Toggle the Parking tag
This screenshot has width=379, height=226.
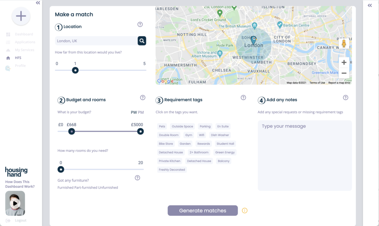click(205, 126)
